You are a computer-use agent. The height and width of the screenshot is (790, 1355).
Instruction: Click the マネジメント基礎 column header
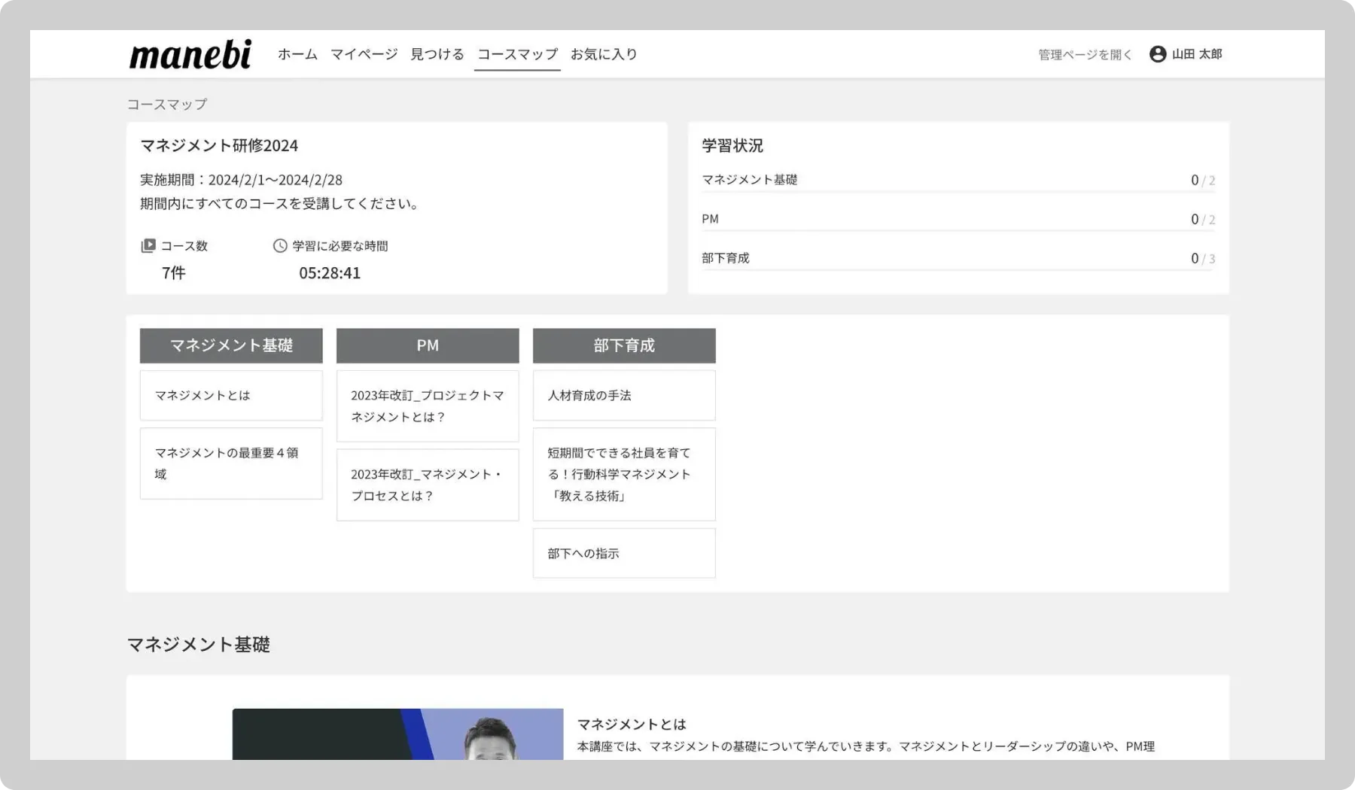coord(231,345)
